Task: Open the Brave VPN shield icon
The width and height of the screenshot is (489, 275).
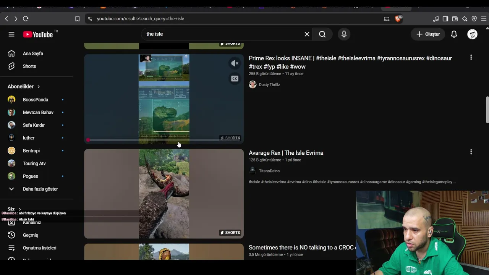Action: (474, 19)
